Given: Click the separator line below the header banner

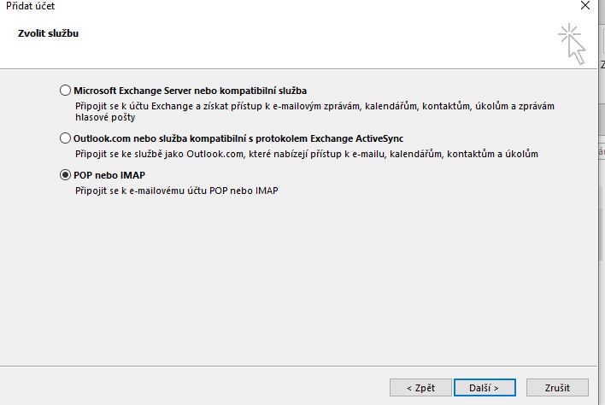Looking at the screenshot, I should click(x=299, y=68).
